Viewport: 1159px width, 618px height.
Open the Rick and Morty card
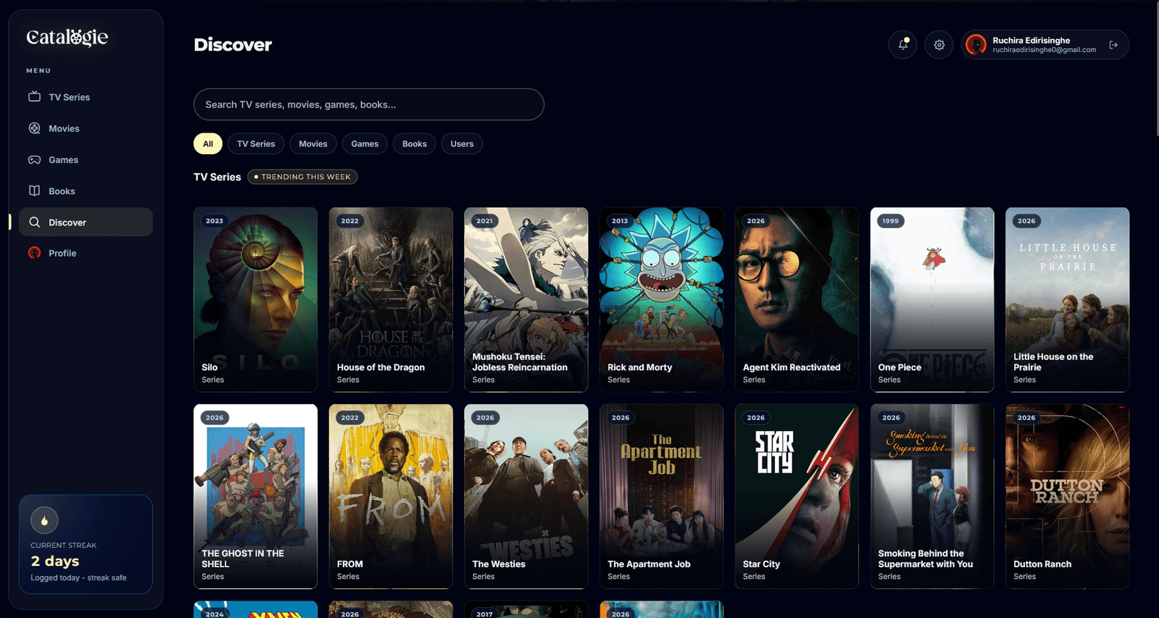(x=661, y=299)
